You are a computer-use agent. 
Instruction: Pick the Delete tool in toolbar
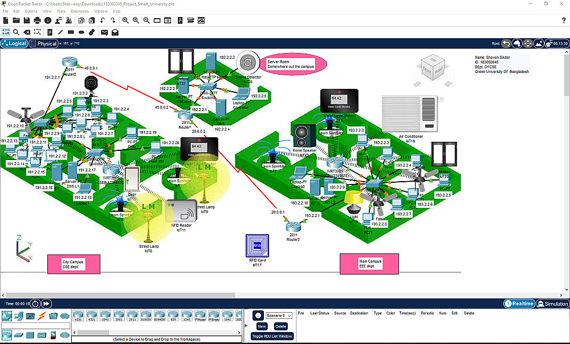(27, 32)
